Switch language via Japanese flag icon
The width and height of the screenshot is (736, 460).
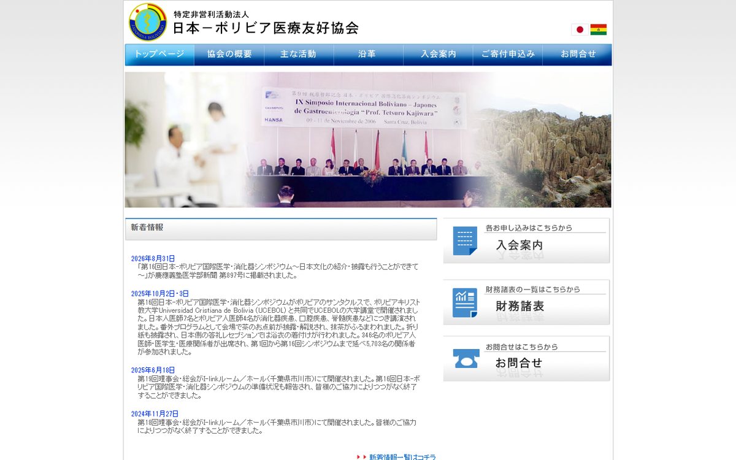tap(580, 29)
